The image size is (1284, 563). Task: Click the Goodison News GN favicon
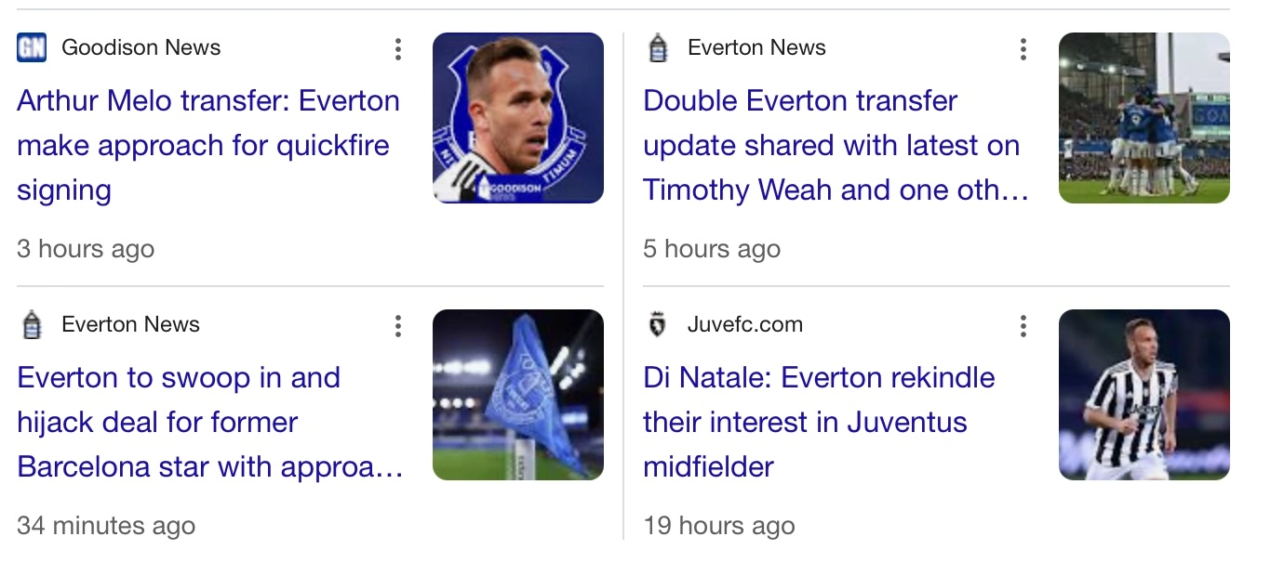[x=32, y=47]
